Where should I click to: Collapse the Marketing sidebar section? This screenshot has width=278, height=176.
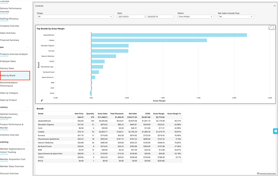tap(27, 142)
